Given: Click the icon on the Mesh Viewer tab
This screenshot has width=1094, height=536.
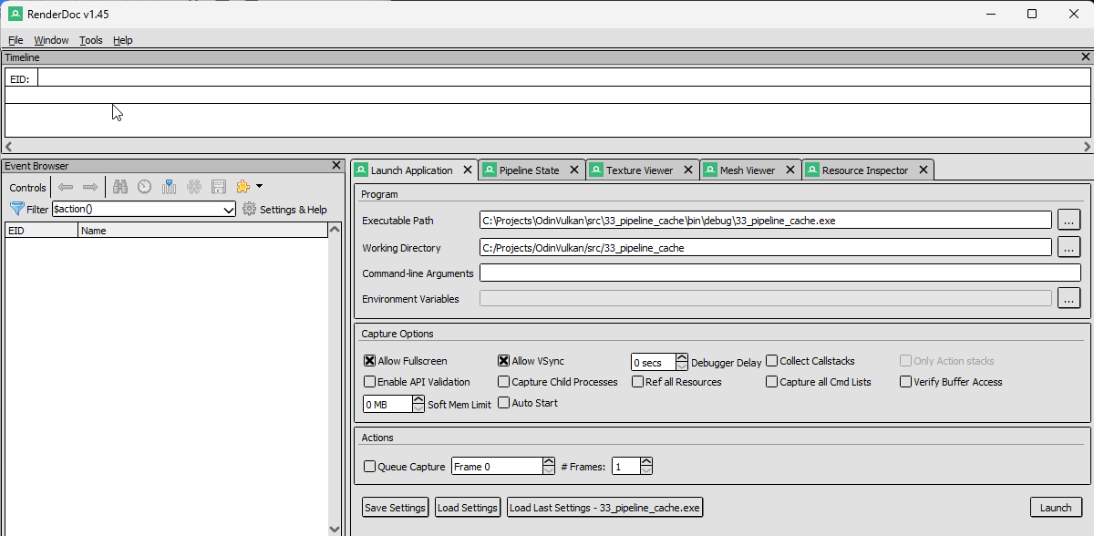Looking at the screenshot, I should [711, 170].
